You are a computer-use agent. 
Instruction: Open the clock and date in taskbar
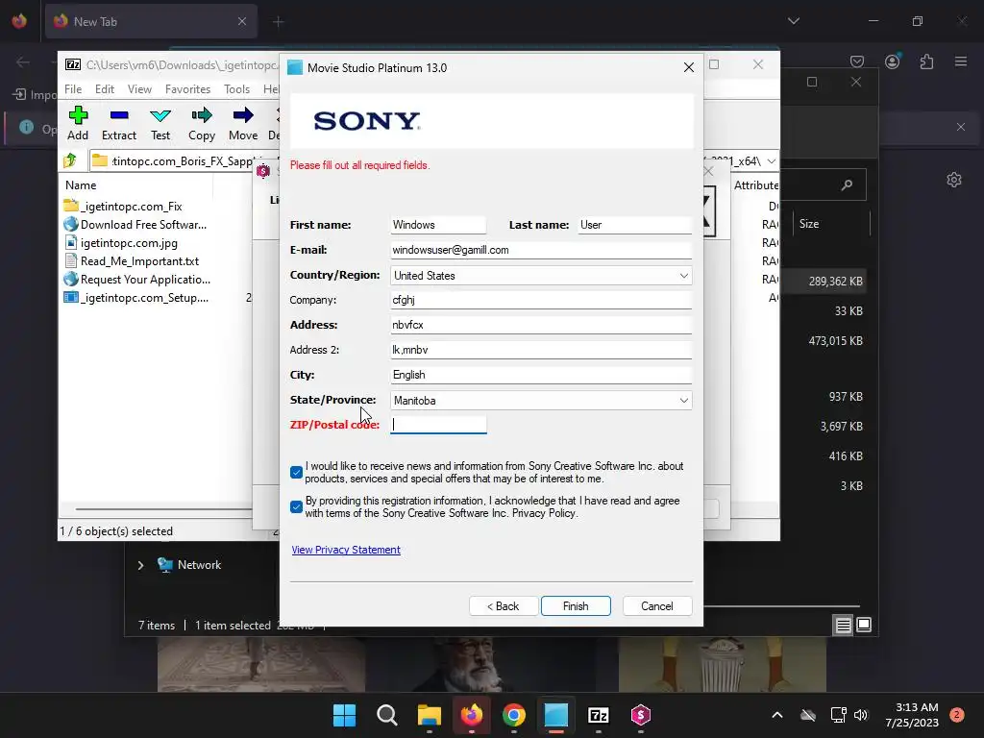[912, 715]
